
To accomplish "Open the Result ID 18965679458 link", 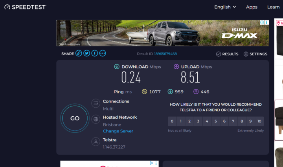I will pyautogui.click(x=165, y=54).
